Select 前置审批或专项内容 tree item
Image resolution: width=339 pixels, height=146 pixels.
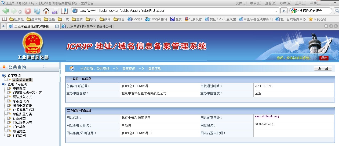[x=27, y=93]
